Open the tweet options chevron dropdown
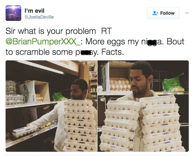The image size is (194, 156). [x=187, y=13]
